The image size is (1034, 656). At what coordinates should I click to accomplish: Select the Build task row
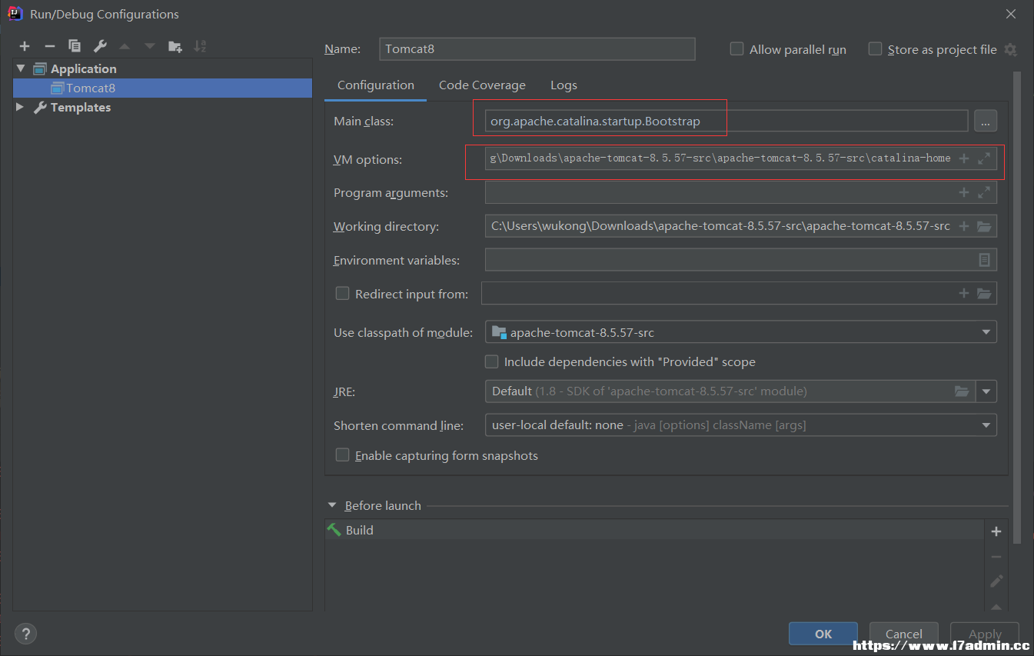tap(654, 530)
